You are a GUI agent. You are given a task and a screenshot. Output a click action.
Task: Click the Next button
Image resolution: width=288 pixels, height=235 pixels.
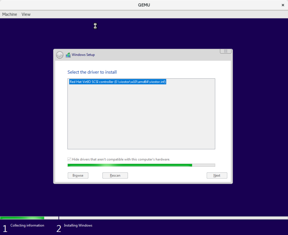pos(217,175)
